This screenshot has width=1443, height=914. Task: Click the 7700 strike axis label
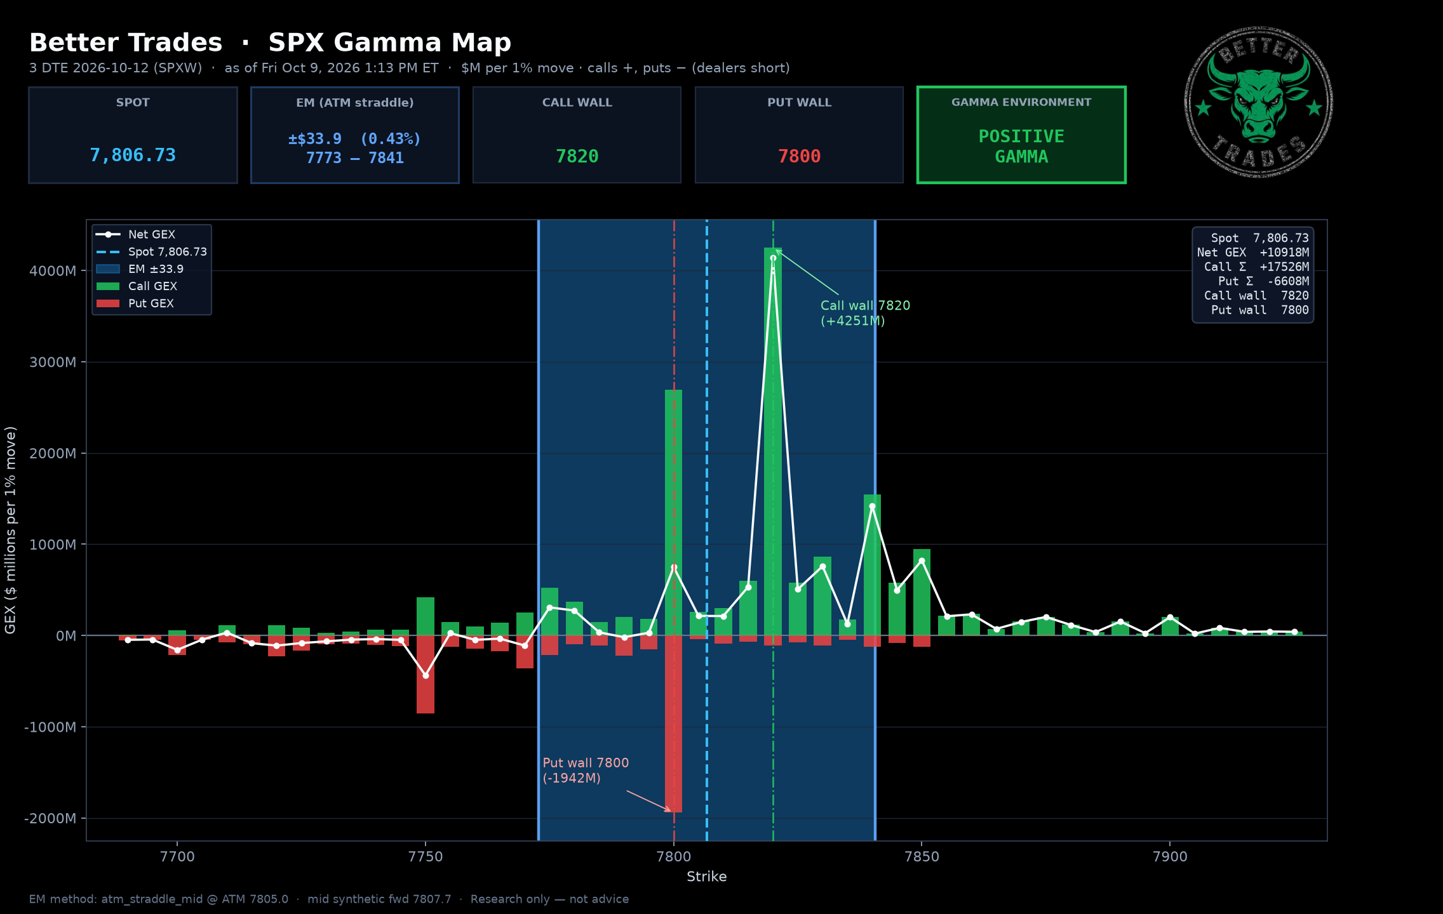click(x=177, y=856)
